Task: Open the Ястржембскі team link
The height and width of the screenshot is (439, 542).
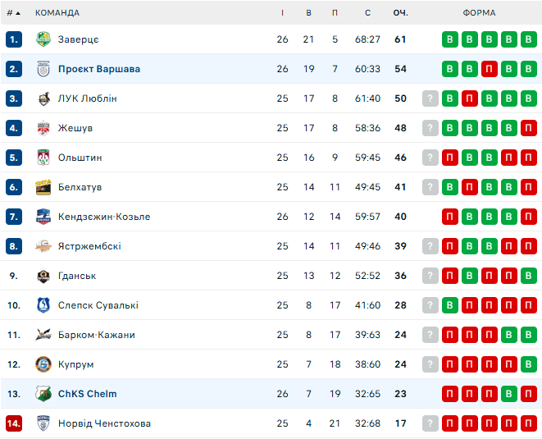Action: point(89,246)
